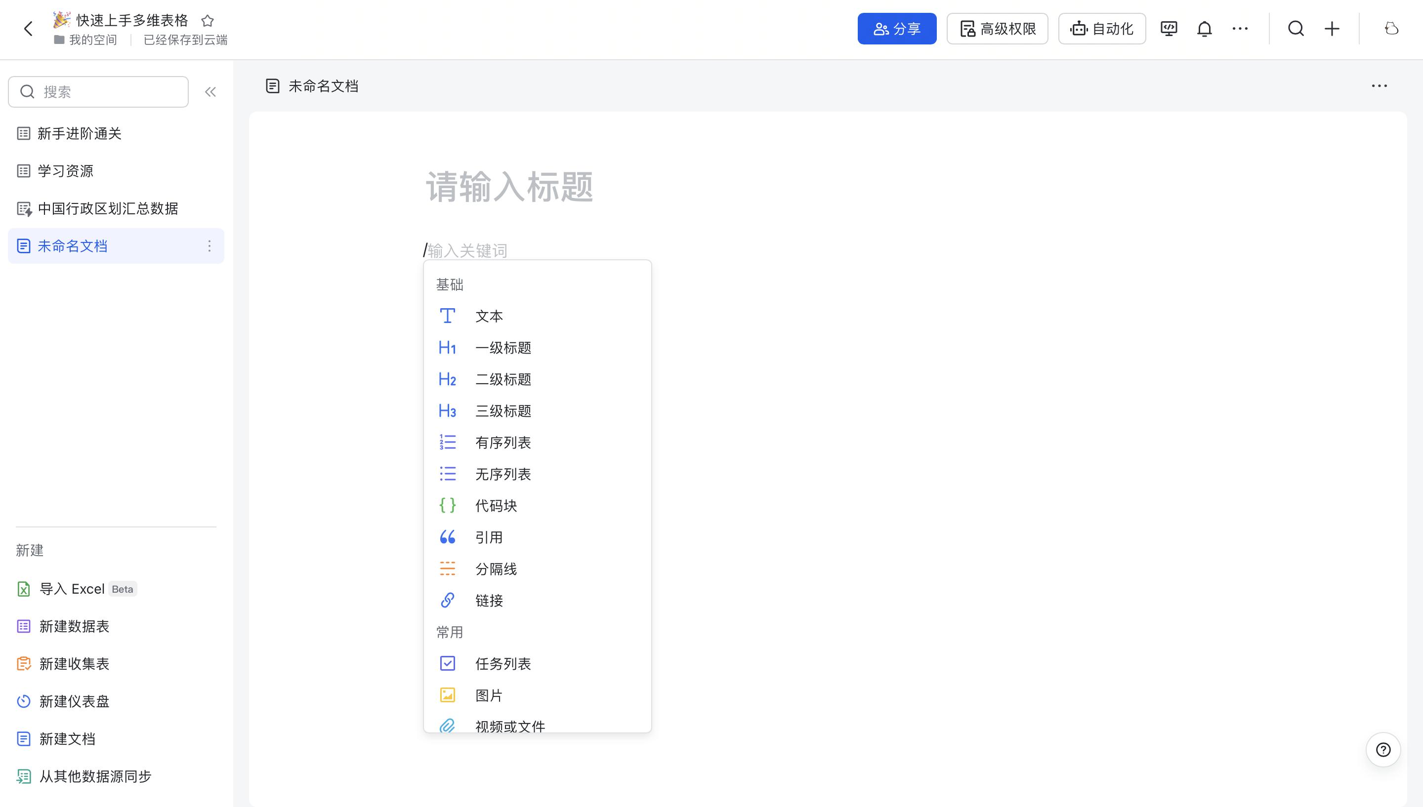Screen dimensions: 1423x807
Task: Open the presentation screen icon
Action: click(1169, 29)
